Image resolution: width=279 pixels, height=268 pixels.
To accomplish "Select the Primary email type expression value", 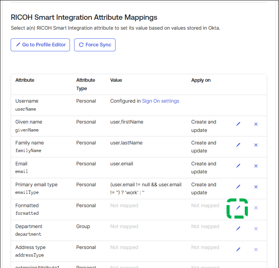I will [x=146, y=189].
